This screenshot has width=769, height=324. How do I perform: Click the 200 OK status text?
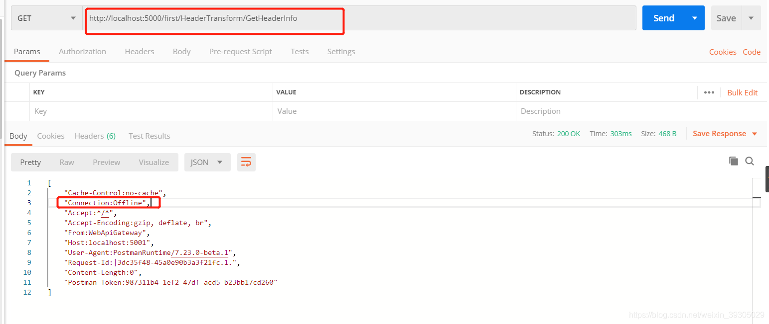point(569,134)
